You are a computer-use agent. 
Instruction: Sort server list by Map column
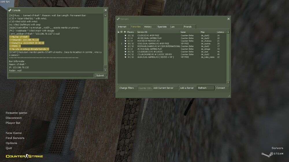(x=208, y=32)
